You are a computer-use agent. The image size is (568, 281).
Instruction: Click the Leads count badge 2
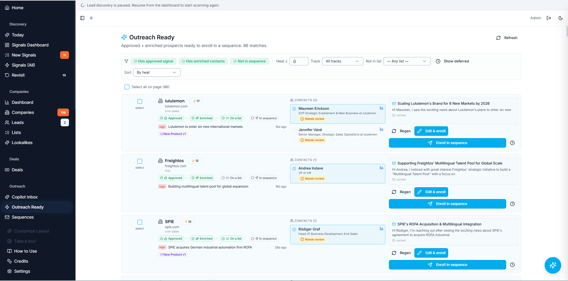point(65,122)
